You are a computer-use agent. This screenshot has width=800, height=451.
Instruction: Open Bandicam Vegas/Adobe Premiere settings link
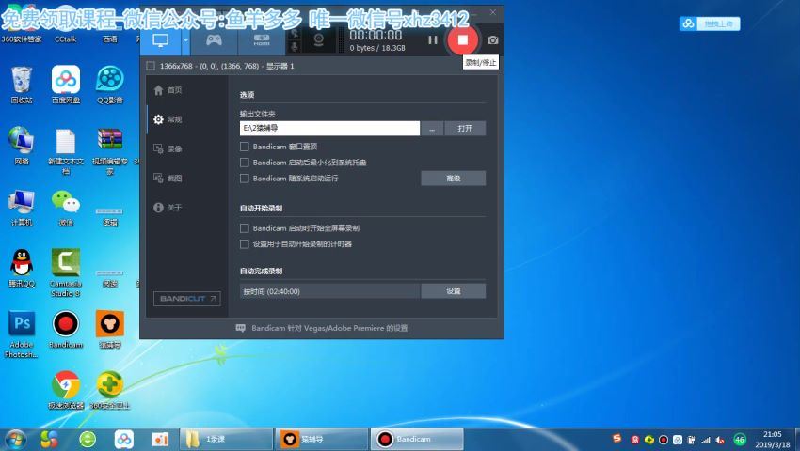click(x=322, y=328)
